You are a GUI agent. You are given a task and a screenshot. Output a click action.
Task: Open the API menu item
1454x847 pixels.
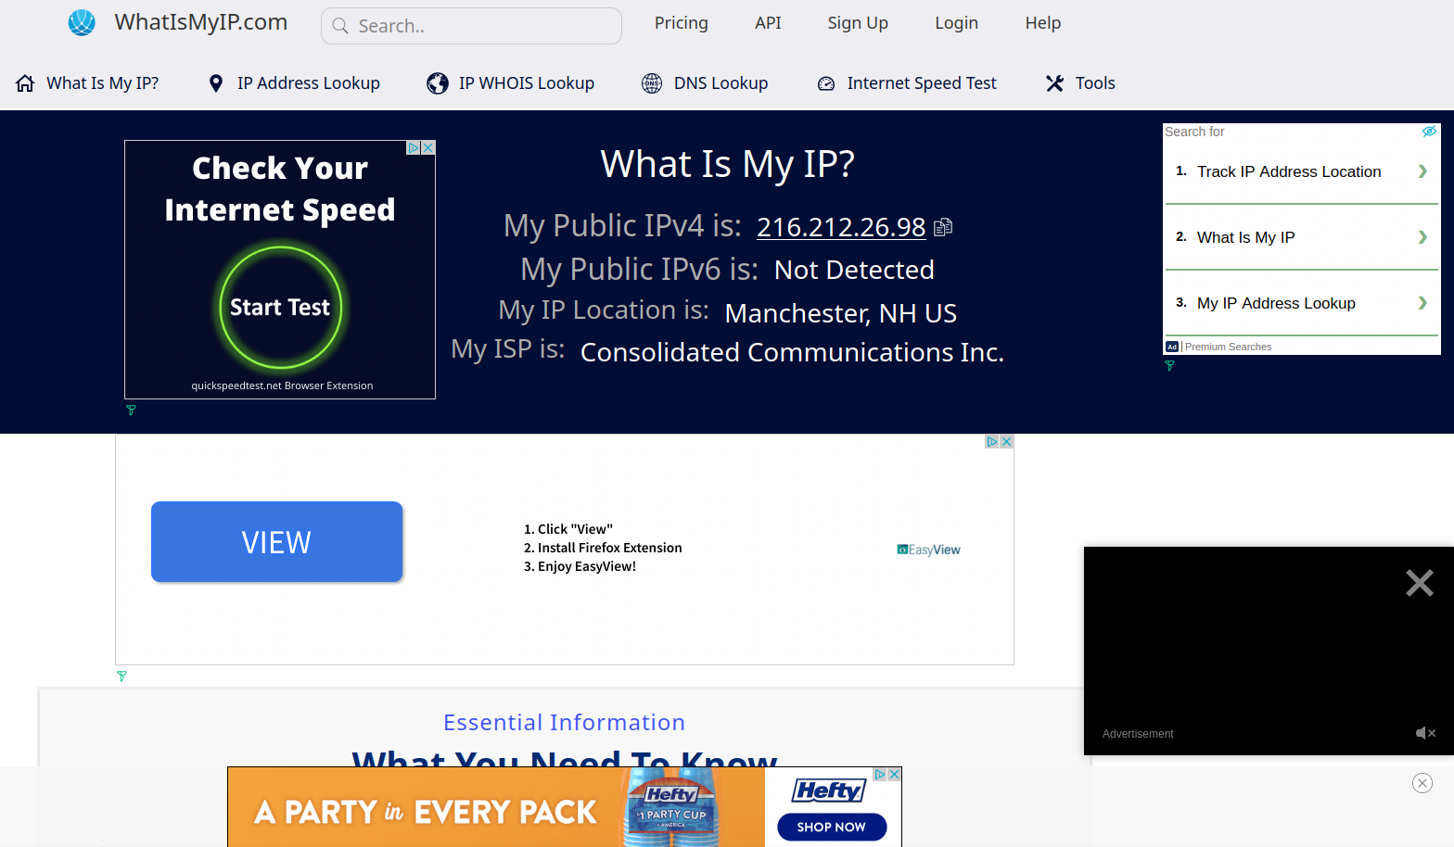[768, 23]
